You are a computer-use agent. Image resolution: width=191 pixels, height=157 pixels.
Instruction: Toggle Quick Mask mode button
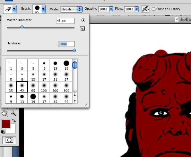[9, 140]
